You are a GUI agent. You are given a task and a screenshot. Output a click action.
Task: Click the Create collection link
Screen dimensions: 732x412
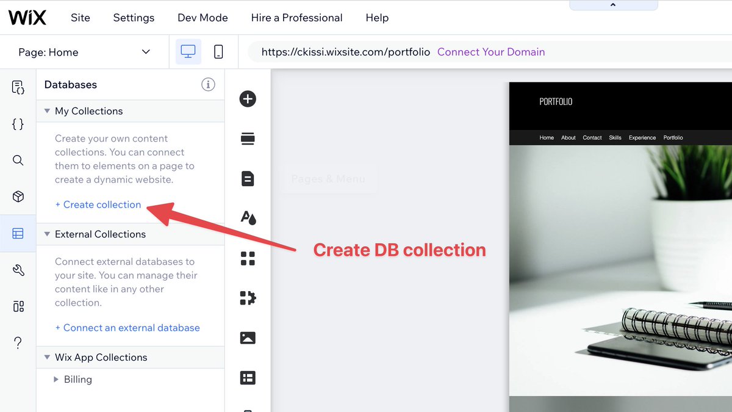pyautogui.click(x=98, y=205)
